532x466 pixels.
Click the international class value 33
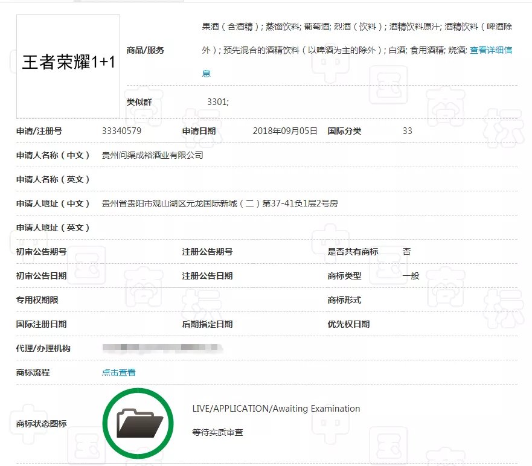click(407, 131)
